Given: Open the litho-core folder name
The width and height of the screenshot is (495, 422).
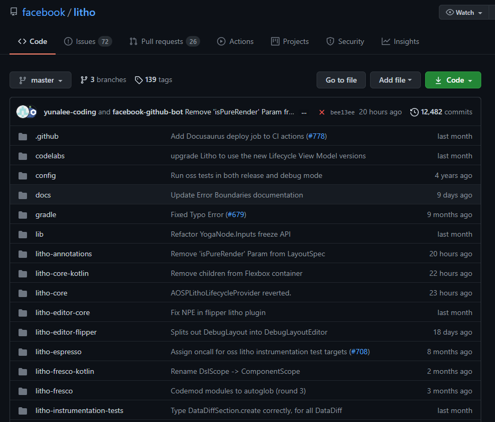Looking at the screenshot, I should (x=51, y=293).
